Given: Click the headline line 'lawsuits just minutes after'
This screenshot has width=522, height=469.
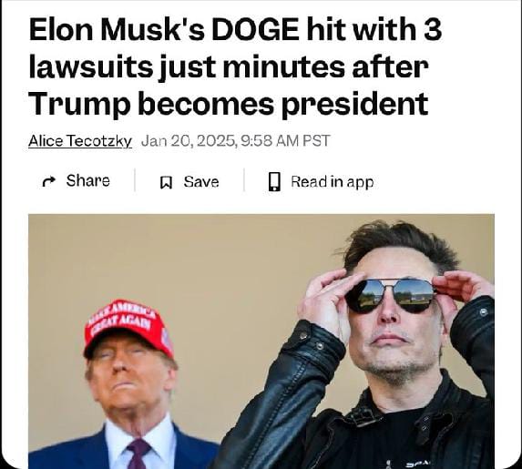Looking at the screenshot, I should pos(229,67).
